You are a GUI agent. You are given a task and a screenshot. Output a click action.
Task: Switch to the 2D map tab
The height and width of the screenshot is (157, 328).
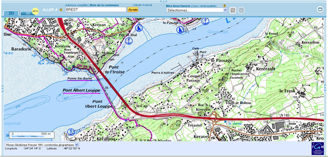pos(11,13)
